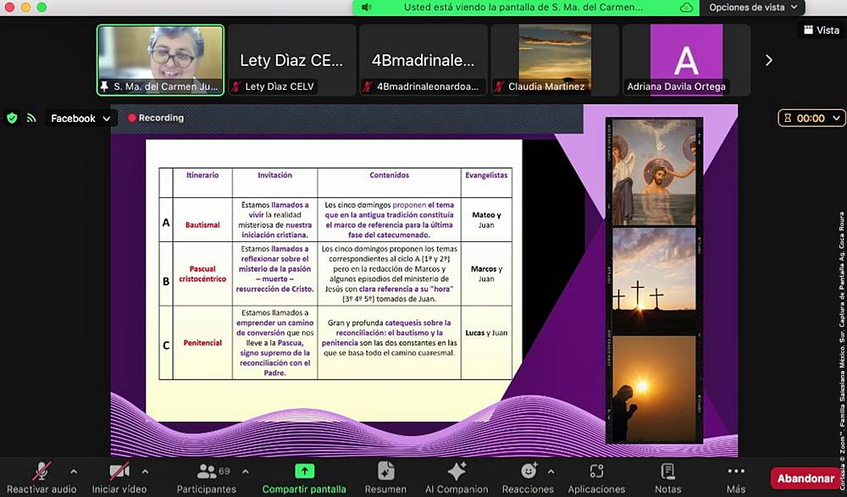Open audio options arrow beside Reactivar audio
Image resolution: width=847 pixels, height=497 pixels.
[74, 472]
